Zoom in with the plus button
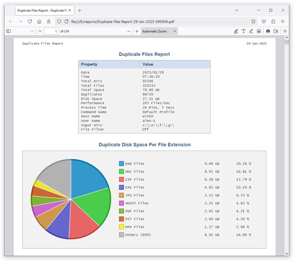Image resolution: width=294 pixels, height=261 pixels. [137, 31]
